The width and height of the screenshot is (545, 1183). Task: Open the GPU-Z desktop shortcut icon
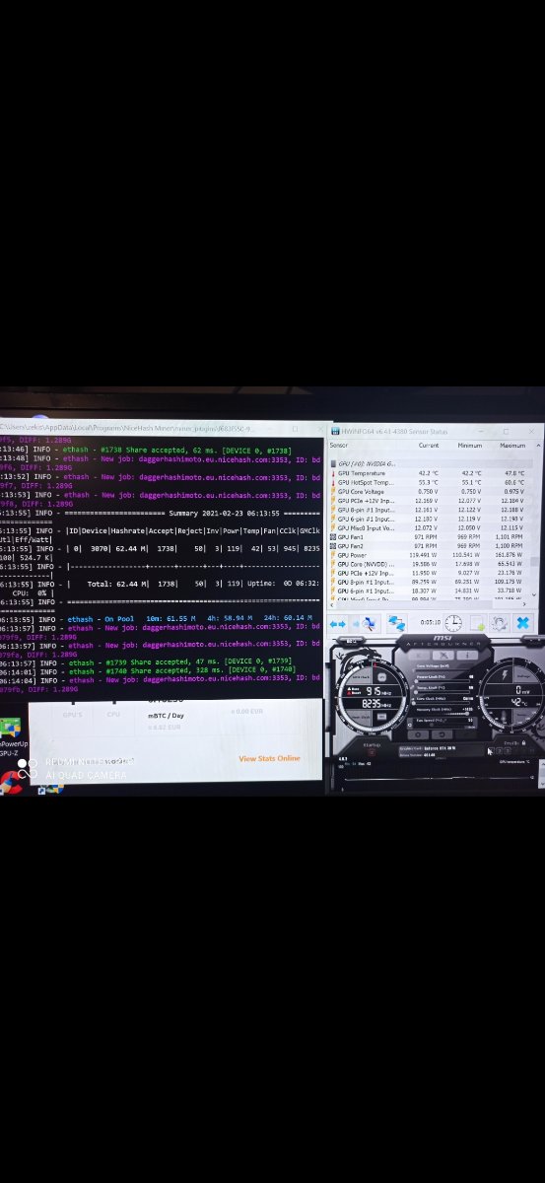click(11, 735)
